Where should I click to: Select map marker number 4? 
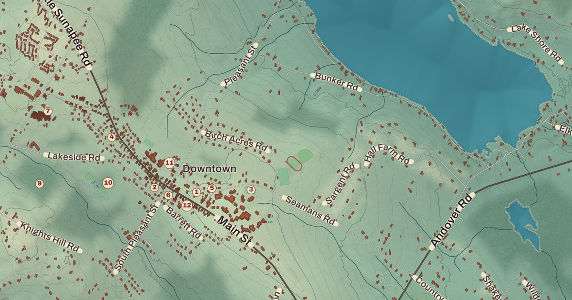click(x=112, y=137)
